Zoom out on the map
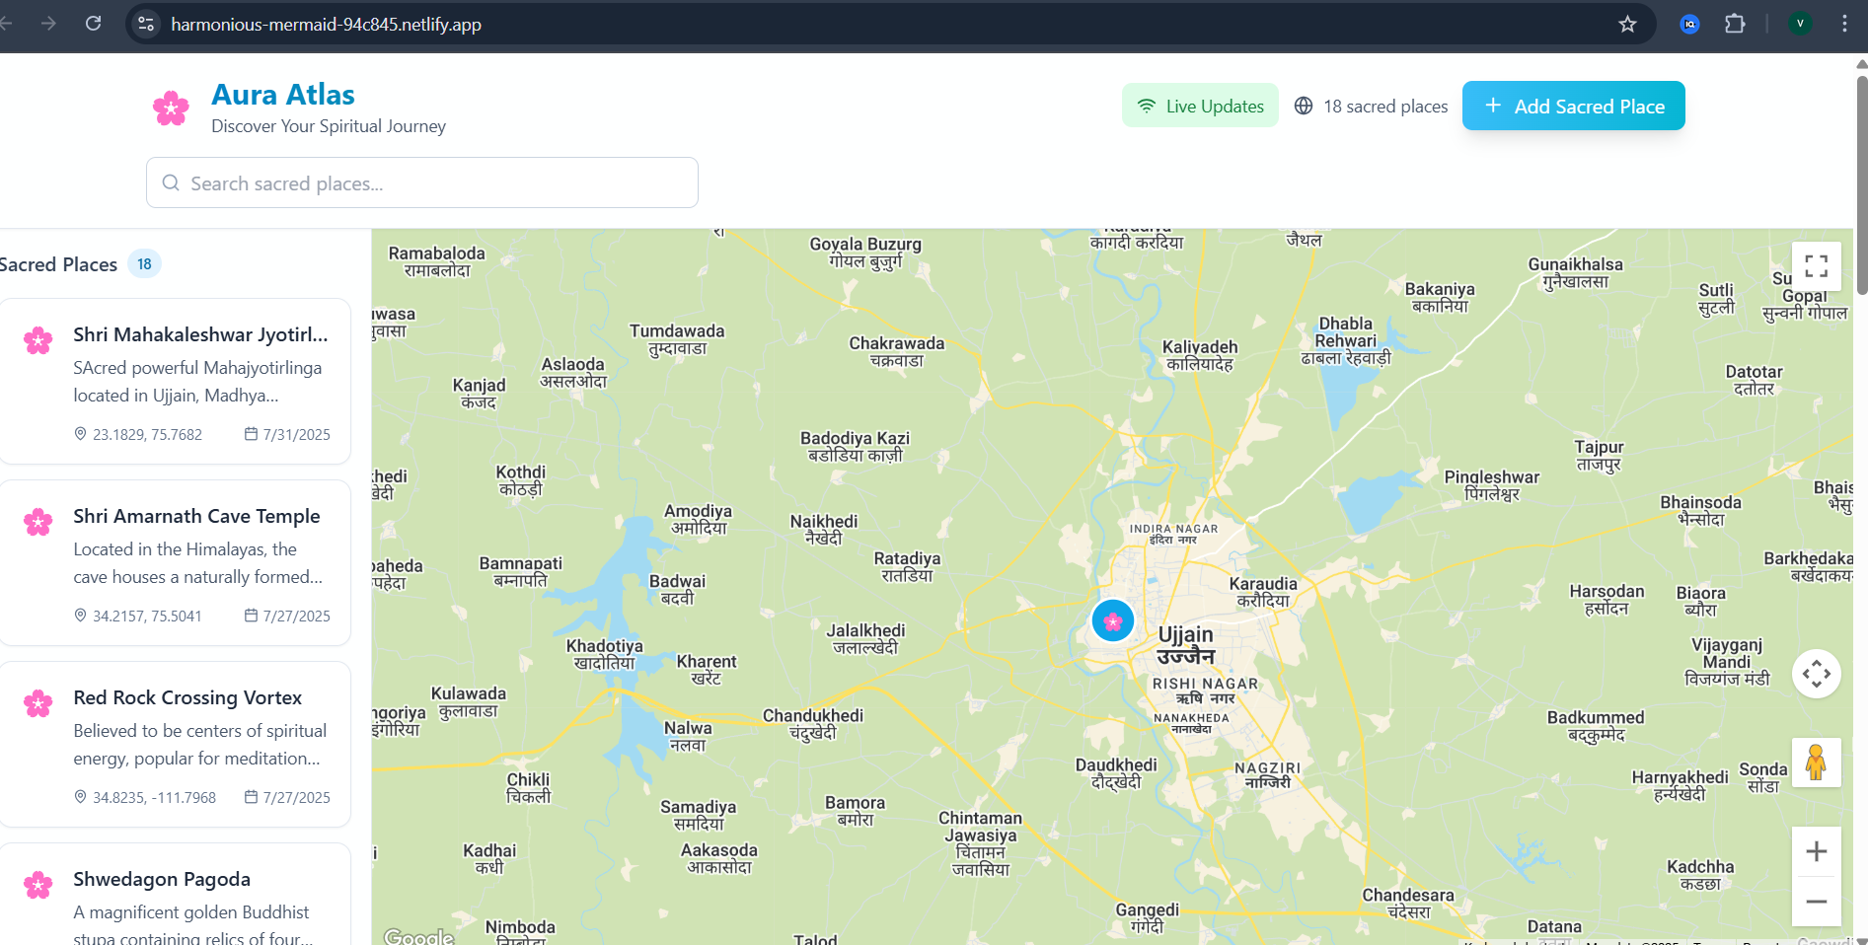Image resolution: width=1868 pixels, height=945 pixels. coord(1817,902)
